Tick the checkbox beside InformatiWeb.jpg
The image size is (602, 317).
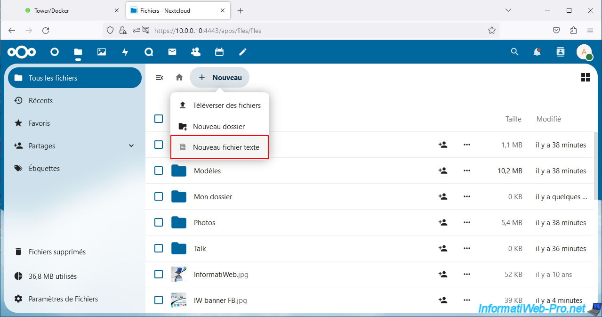(x=159, y=274)
